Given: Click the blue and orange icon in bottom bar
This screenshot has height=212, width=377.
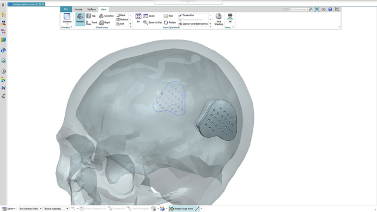Looking at the screenshot, I should coord(163,208).
